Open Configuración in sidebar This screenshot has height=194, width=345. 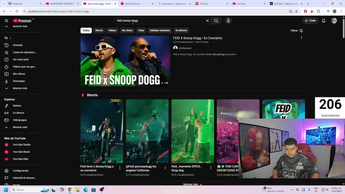(20, 171)
